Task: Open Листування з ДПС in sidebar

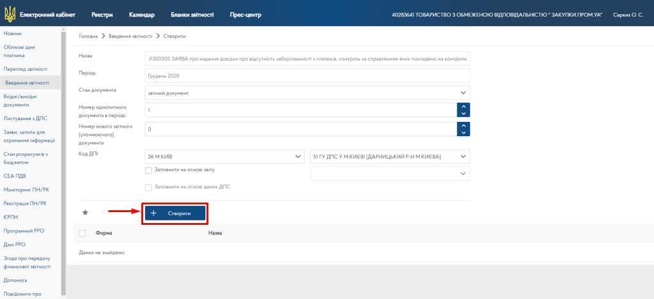Action: (26, 118)
